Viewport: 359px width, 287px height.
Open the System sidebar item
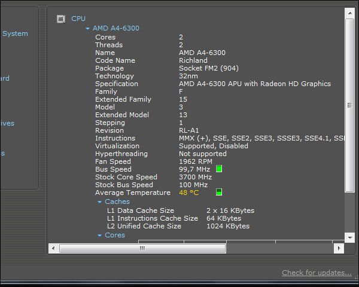tap(15, 33)
